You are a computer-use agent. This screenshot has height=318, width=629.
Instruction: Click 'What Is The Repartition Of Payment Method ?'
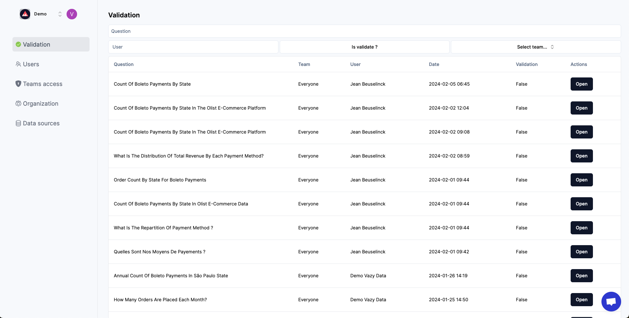(x=163, y=228)
